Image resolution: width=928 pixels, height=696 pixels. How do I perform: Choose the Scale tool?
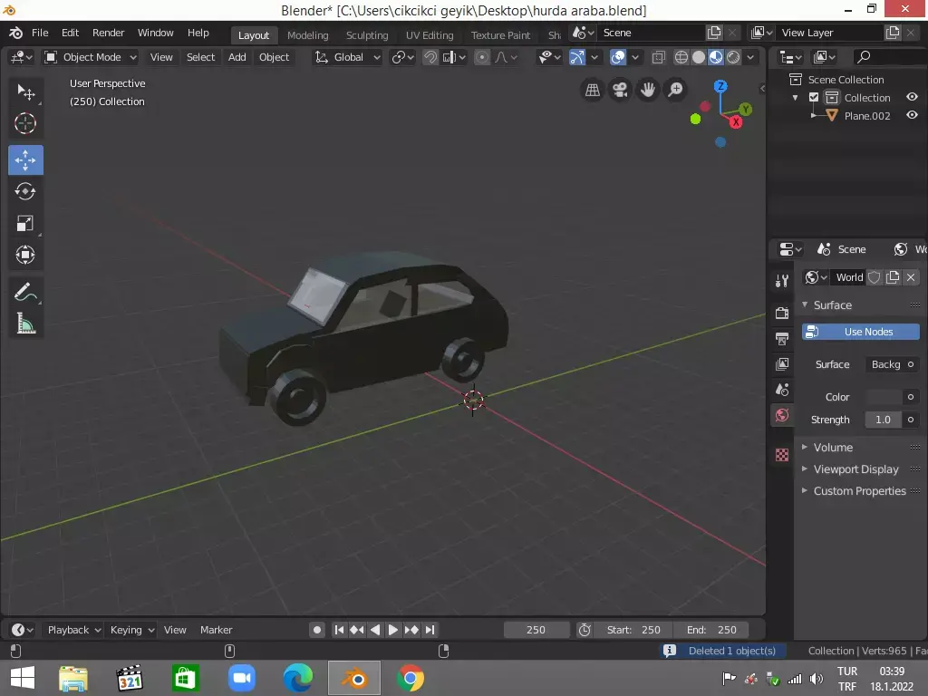25,224
